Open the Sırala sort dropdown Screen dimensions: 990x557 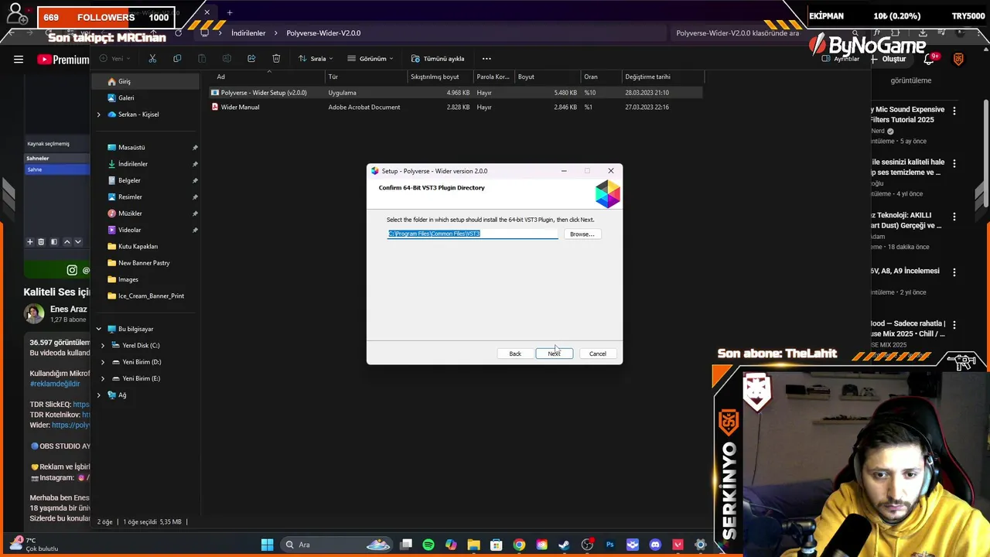point(316,59)
